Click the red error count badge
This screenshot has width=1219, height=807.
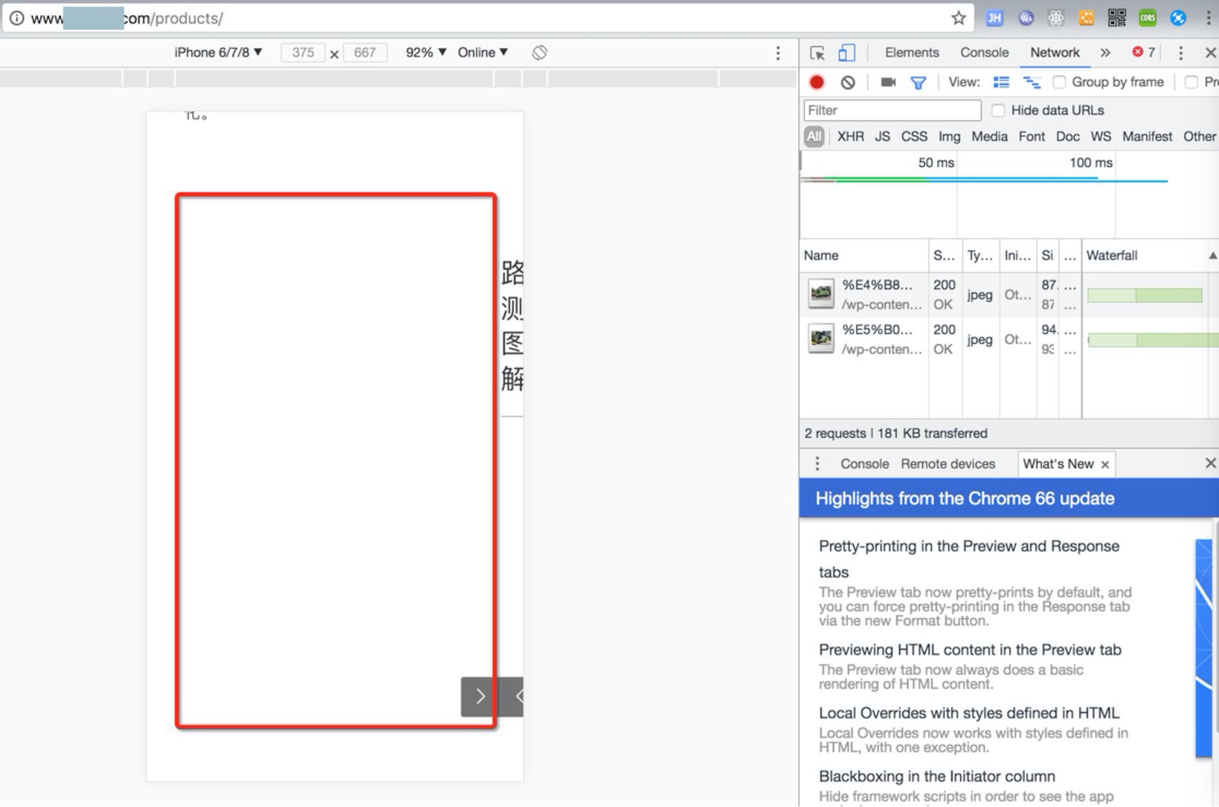(x=1144, y=52)
